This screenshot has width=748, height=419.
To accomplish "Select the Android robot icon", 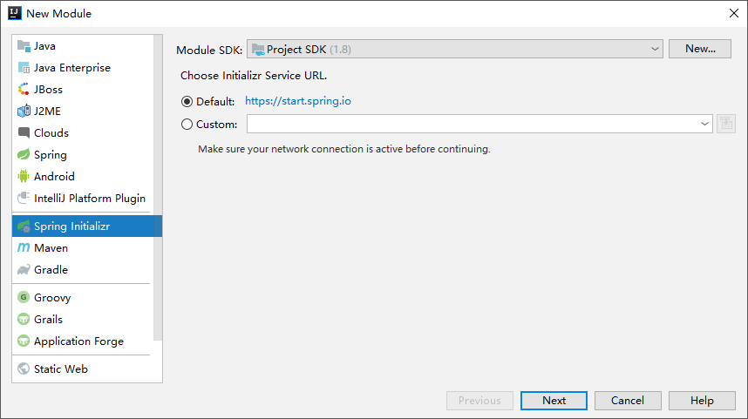I will pos(24,176).
